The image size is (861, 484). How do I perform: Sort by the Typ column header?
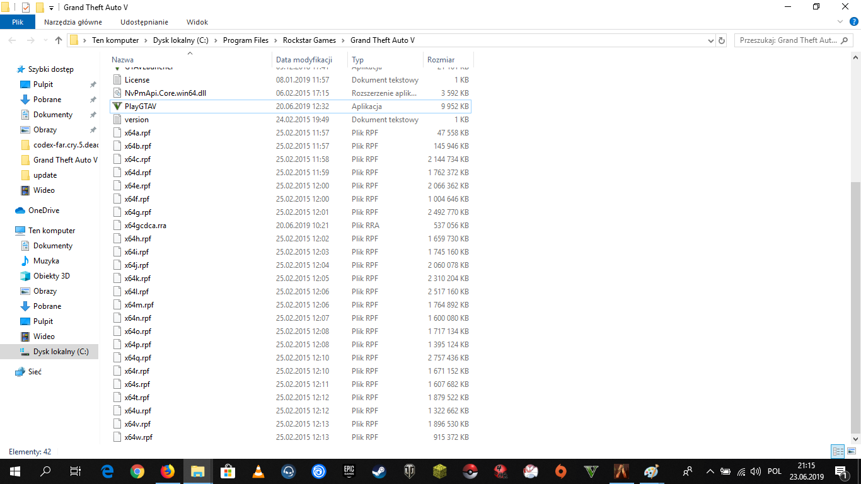pyautogui.click(x=385, y=60)
